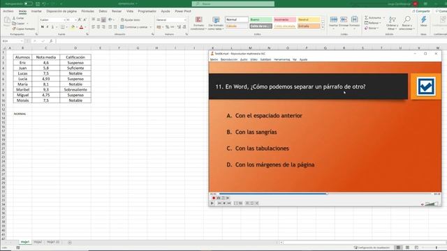The image size is (447, 251).
Task: Open Dar formato como tabla
Action: (216, 23)
